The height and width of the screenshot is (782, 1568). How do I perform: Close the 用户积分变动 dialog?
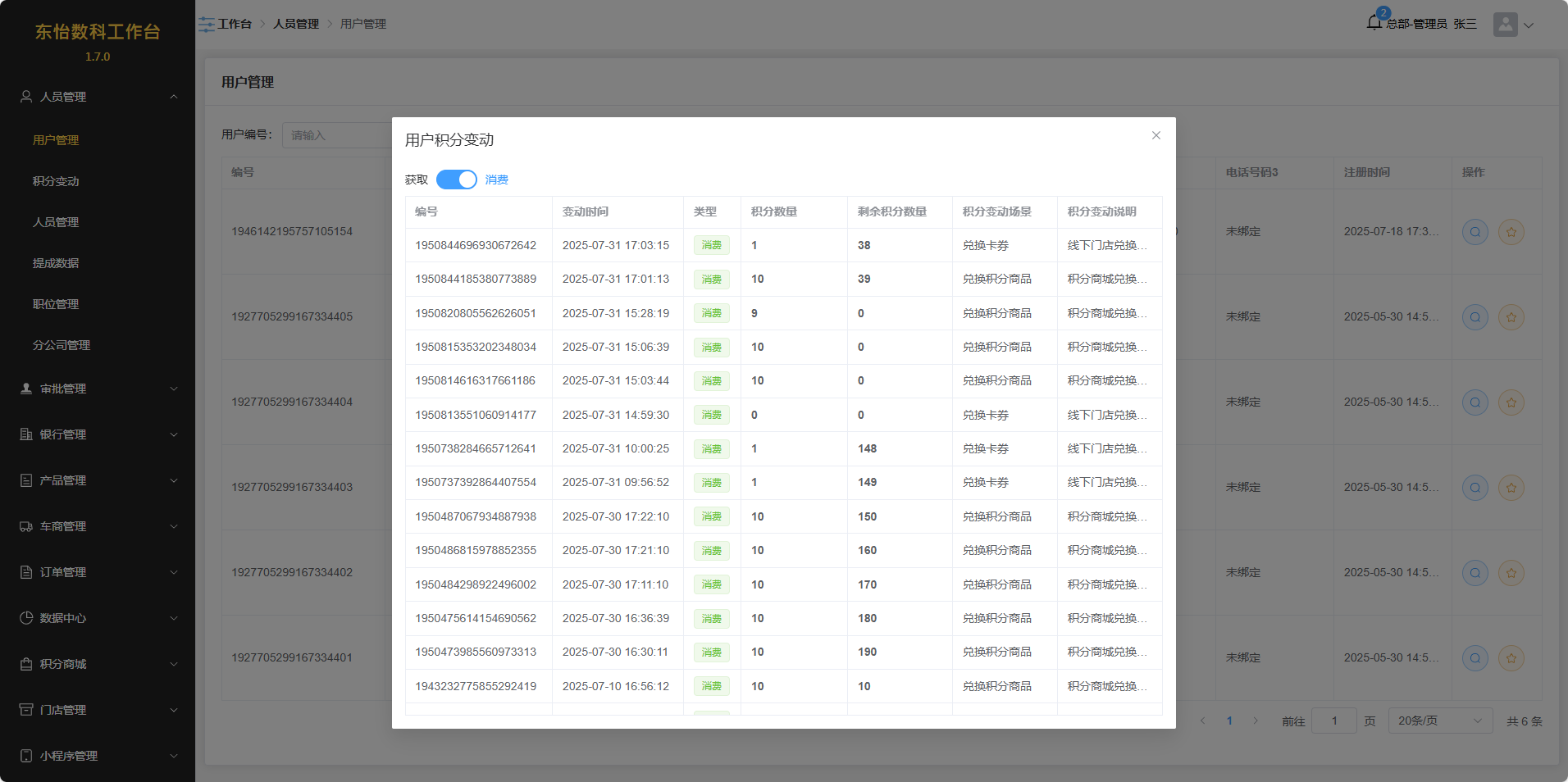click(x=1155, y=135)
